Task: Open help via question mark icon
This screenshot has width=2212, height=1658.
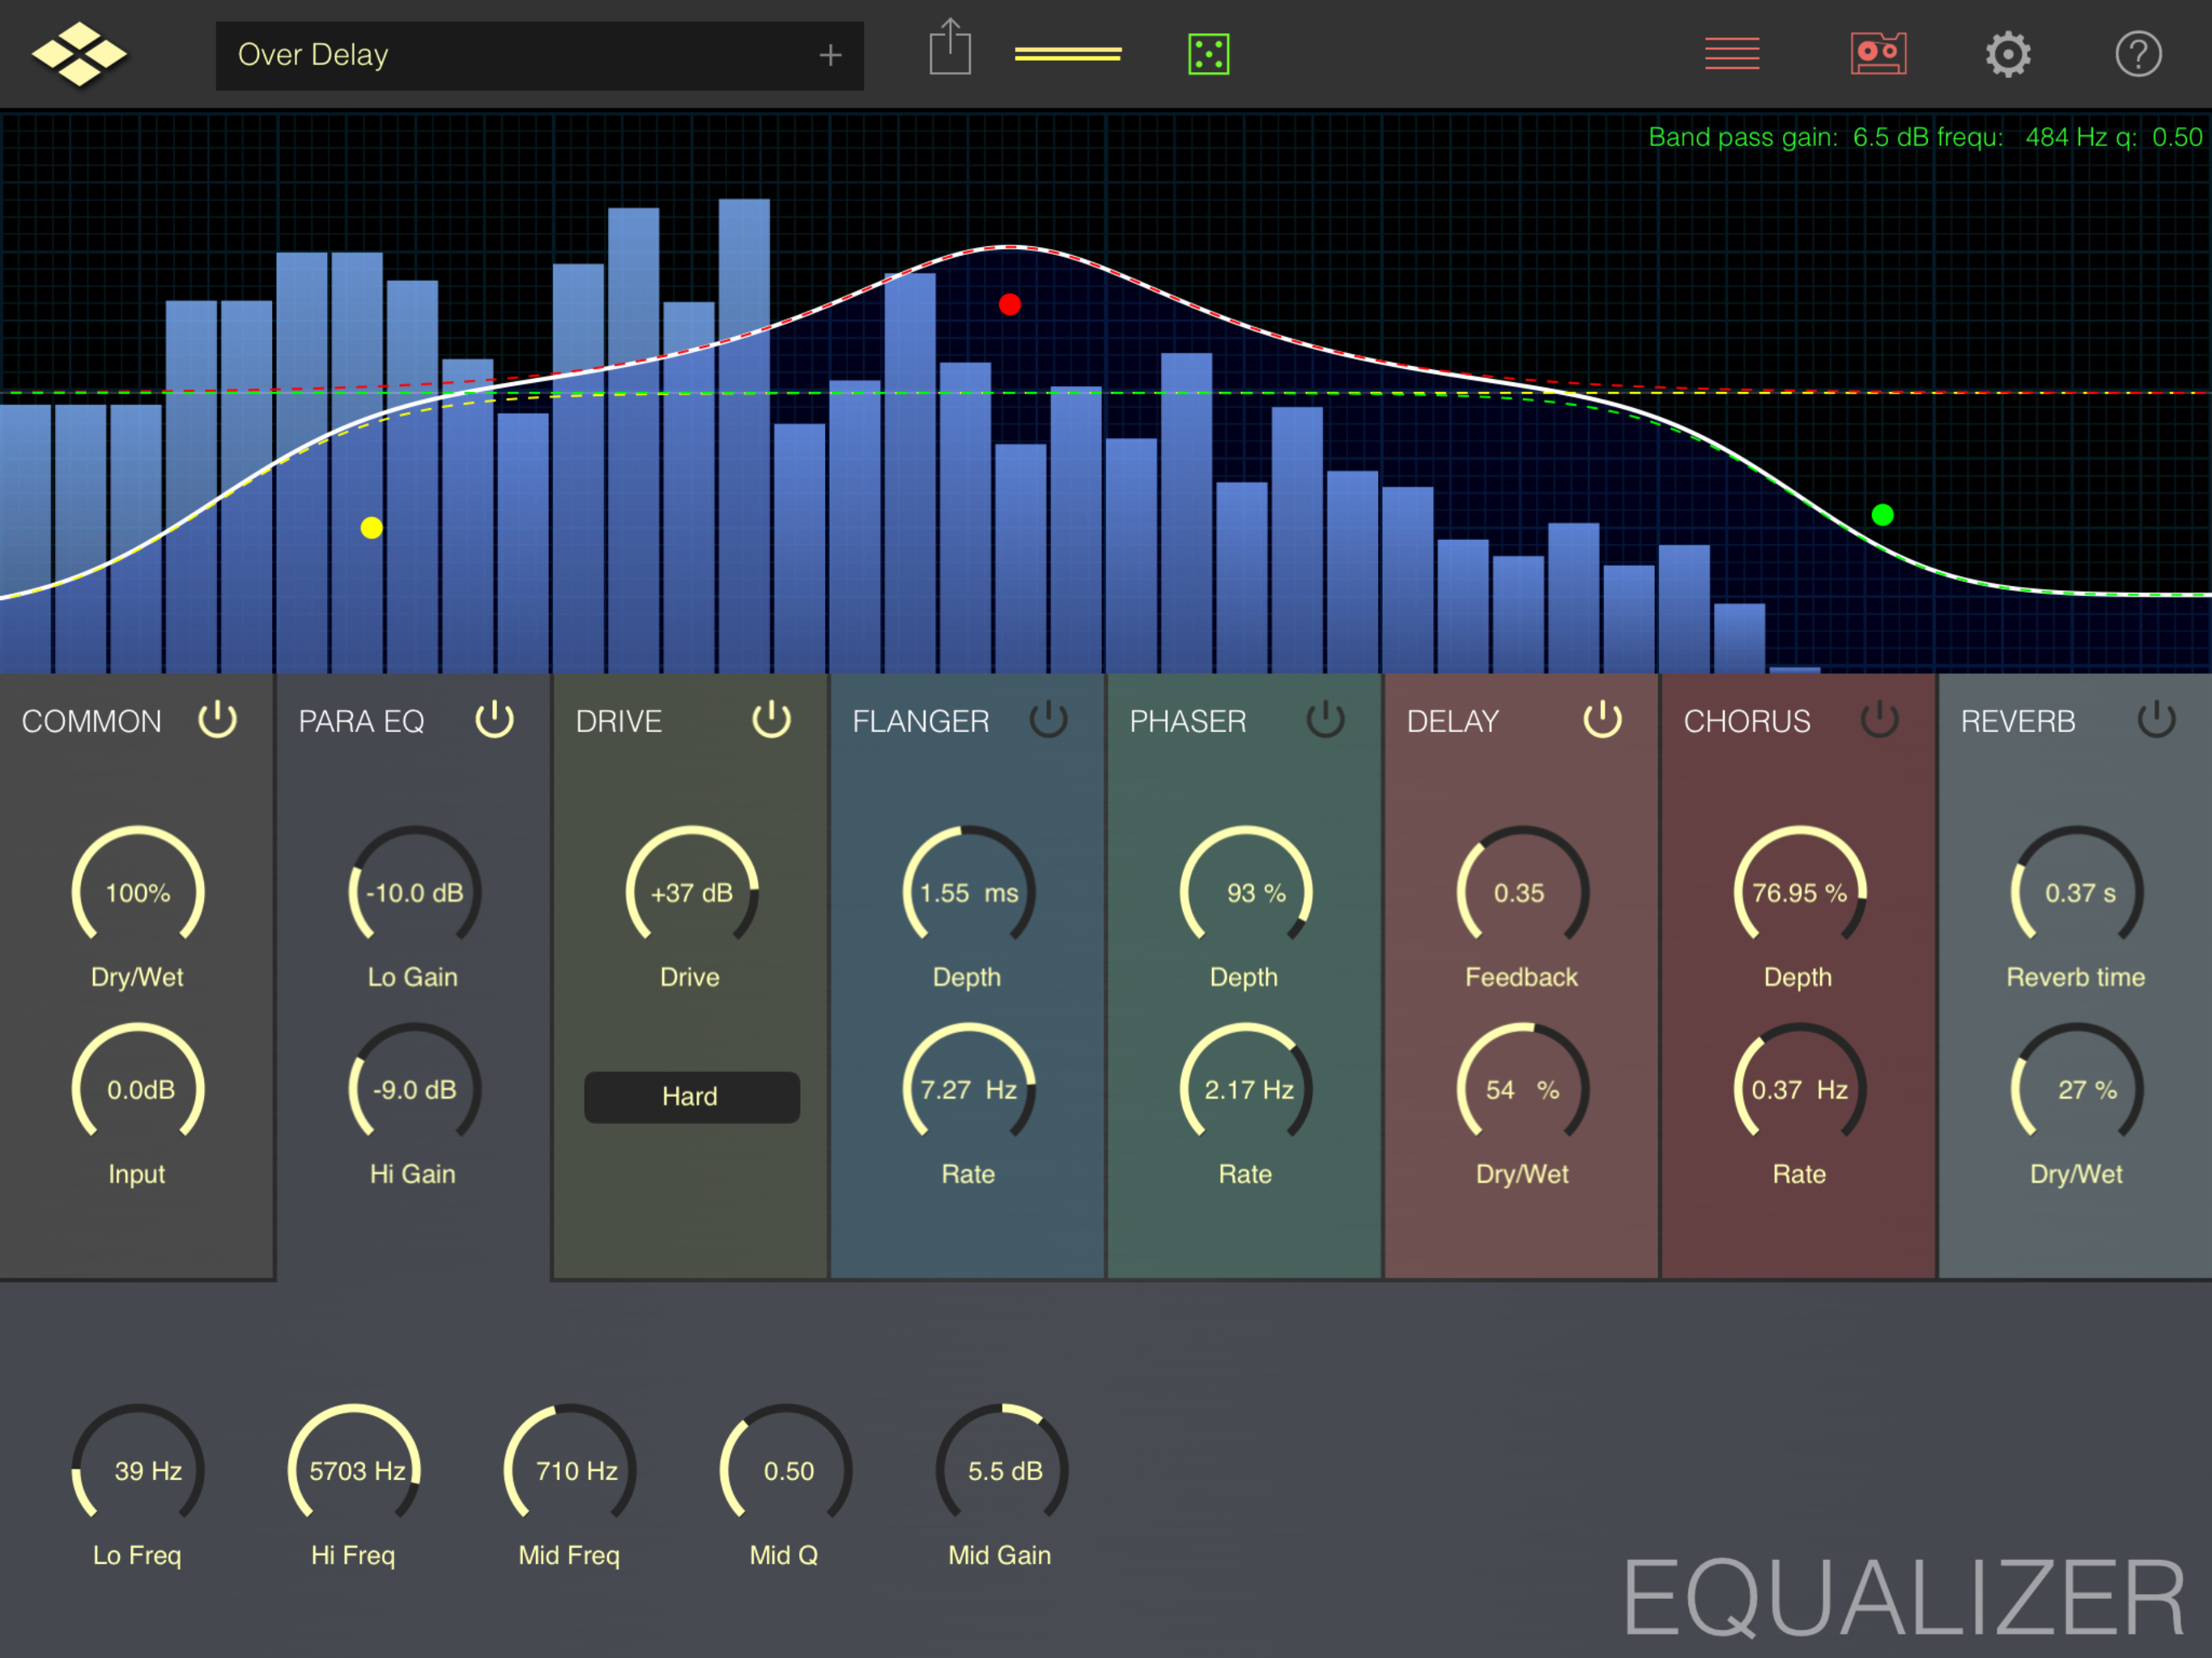Action: [2137, 54]
